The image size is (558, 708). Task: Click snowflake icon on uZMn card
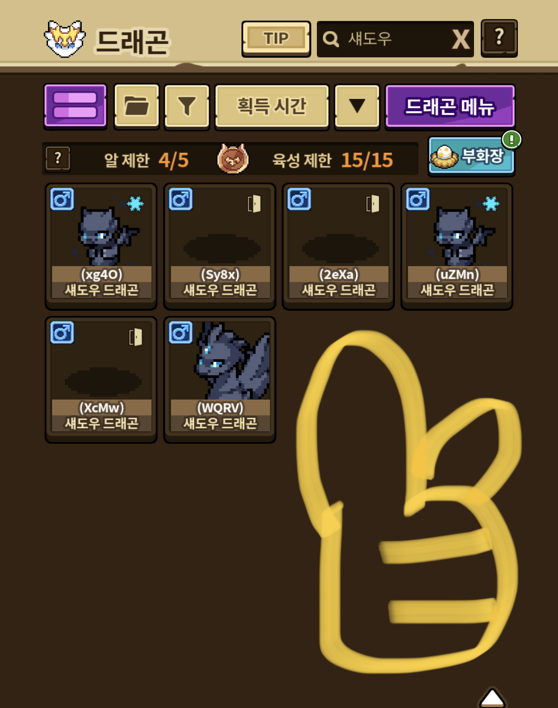point(491,204)
